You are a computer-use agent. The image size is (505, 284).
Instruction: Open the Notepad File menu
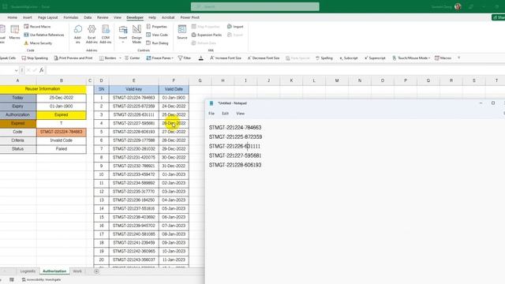coord(211,114)
